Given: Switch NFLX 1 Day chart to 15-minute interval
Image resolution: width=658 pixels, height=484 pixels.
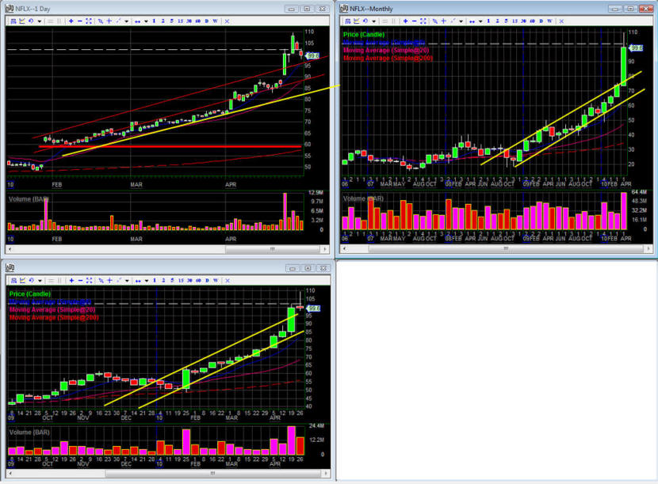Looking at the screenshot, I should [180, 21].
